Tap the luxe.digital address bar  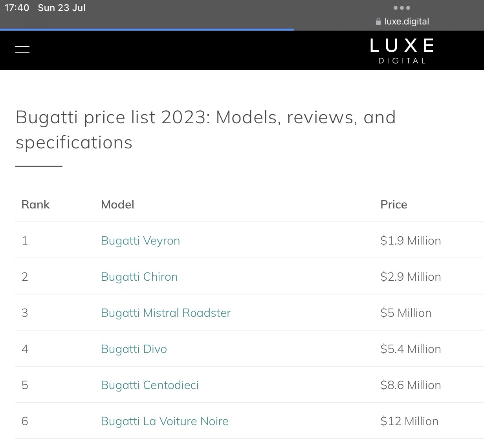402,22
